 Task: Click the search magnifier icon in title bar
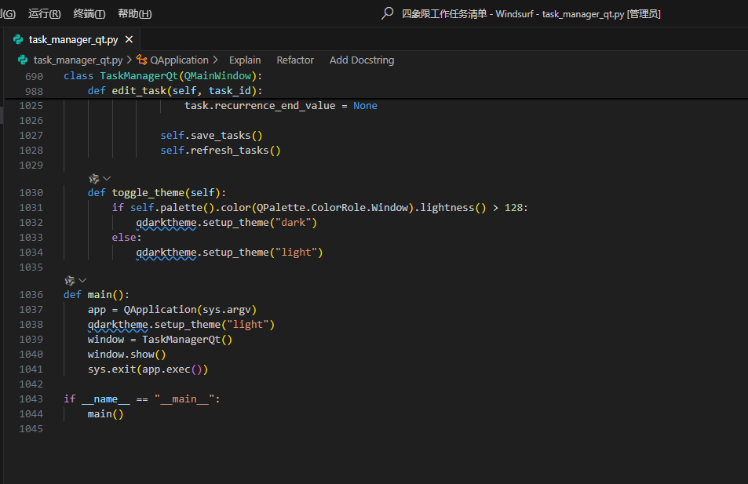[x=388, y=13]
